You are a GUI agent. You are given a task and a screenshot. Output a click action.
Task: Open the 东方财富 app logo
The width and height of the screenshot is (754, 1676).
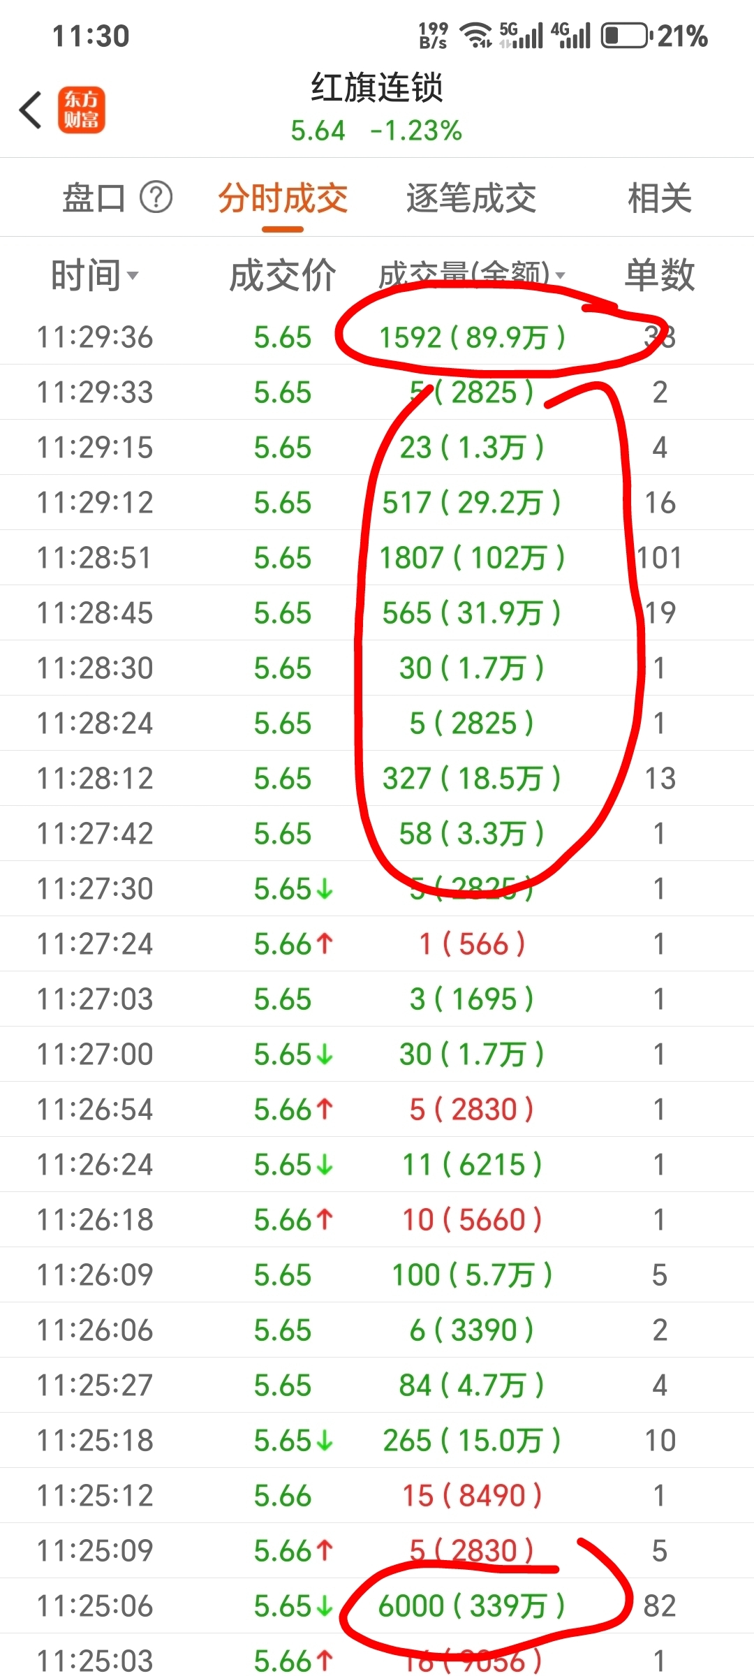click(82, 110)
